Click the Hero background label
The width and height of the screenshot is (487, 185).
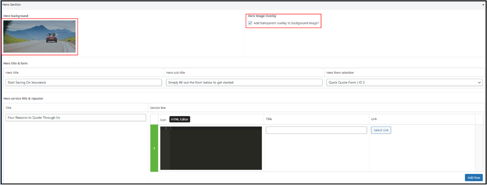click(16, 16)
